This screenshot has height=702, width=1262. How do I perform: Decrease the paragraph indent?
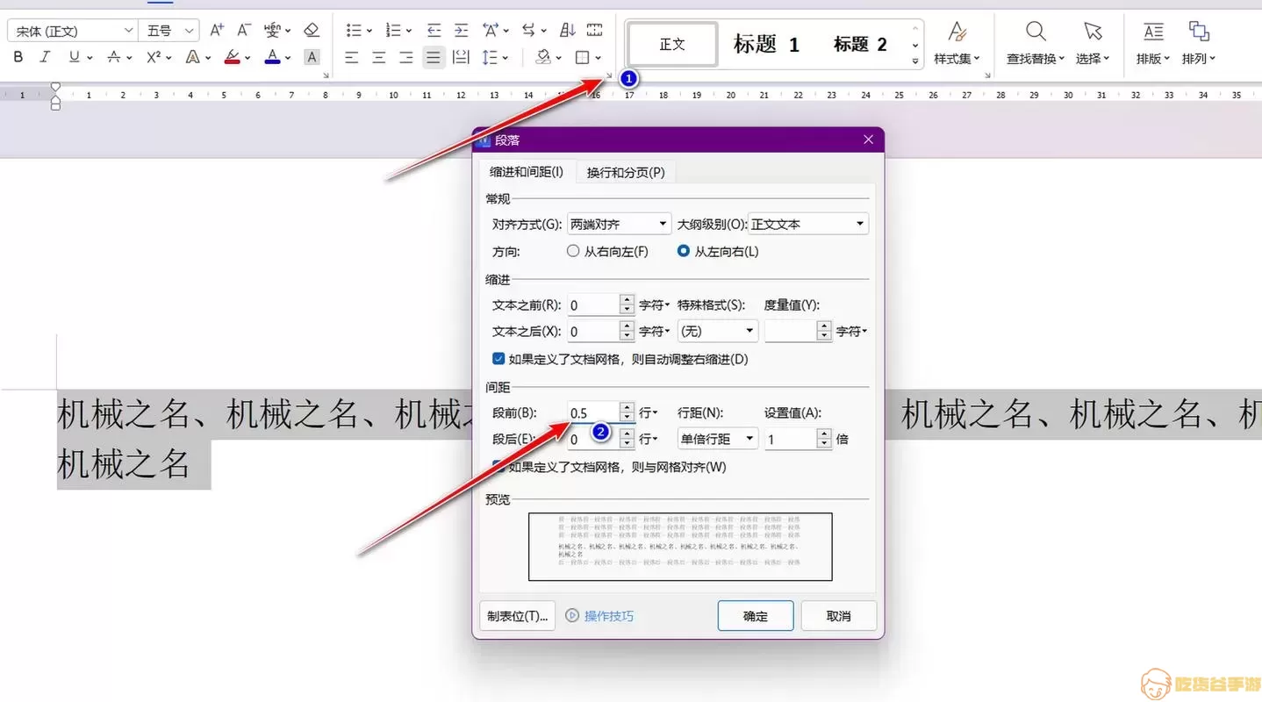[x=434, y=31]
